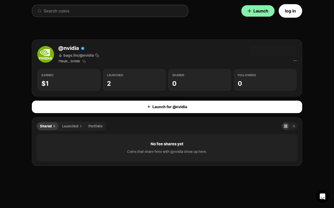Image resolution: width=334 pixels, height=208 pixels.
Task: Click the money bag icon before bags.fm/@nvidia
Action: click(60, 55)
